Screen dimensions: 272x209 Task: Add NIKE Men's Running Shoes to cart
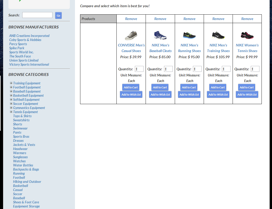[x=189, y=87]
